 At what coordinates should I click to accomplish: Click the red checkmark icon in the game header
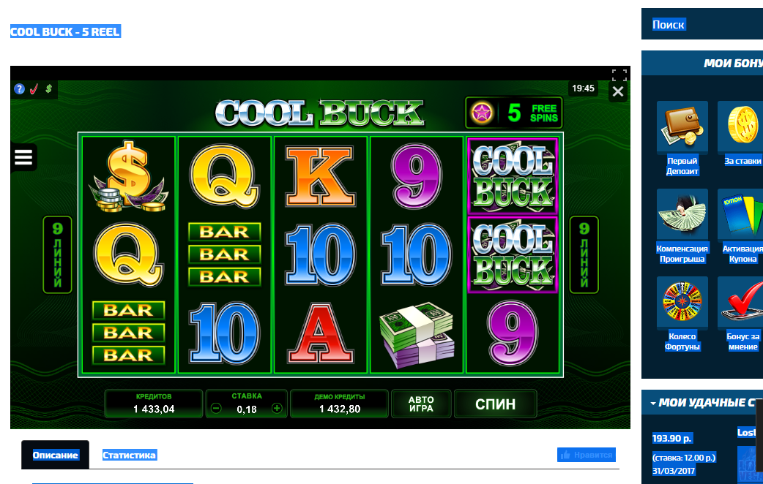pos(34,89)
